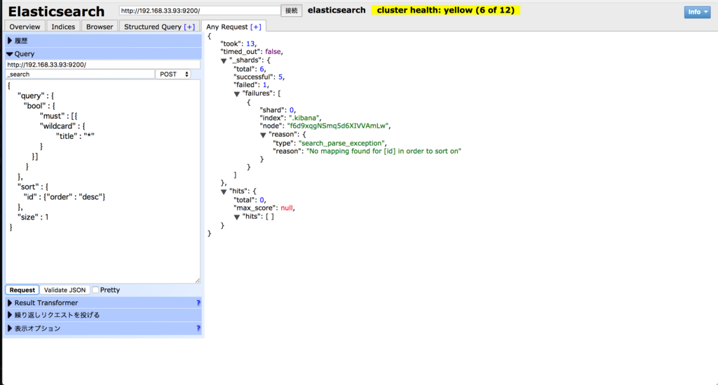Open help for Result Transformer

(198, 302)
